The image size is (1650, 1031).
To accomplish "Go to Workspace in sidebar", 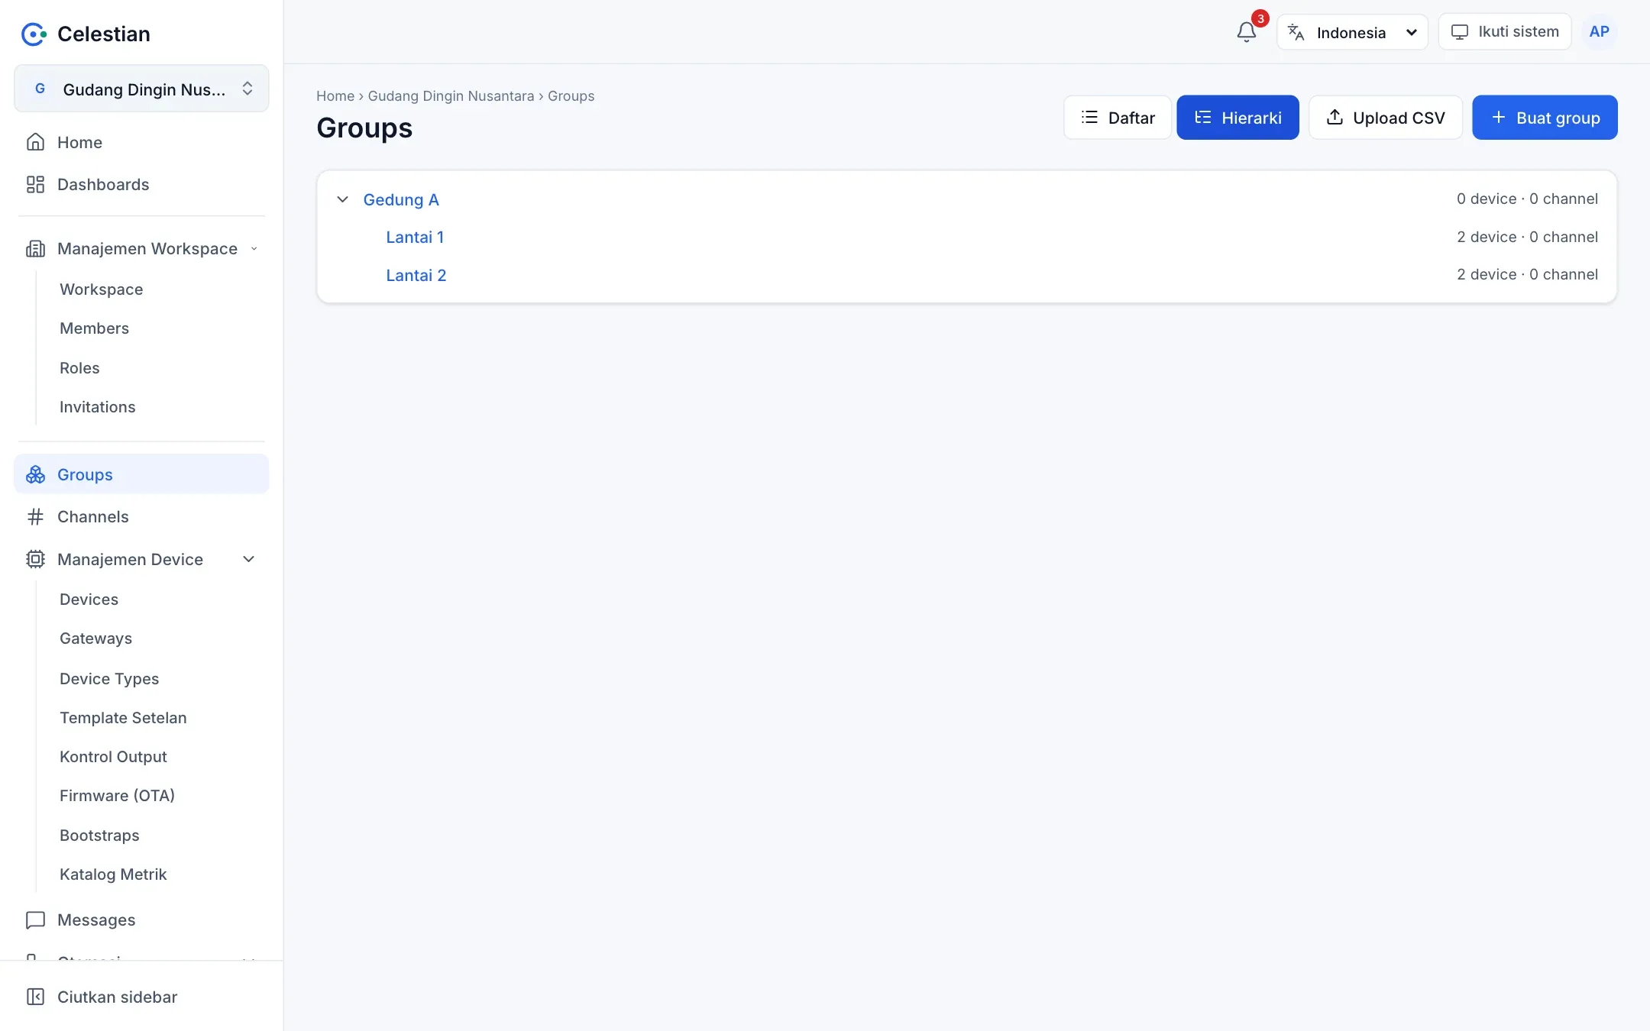I will tap(102, 289).
